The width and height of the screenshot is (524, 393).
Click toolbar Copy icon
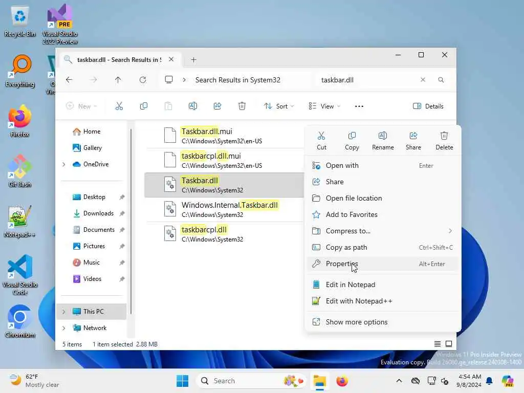[x=144, y=106]
